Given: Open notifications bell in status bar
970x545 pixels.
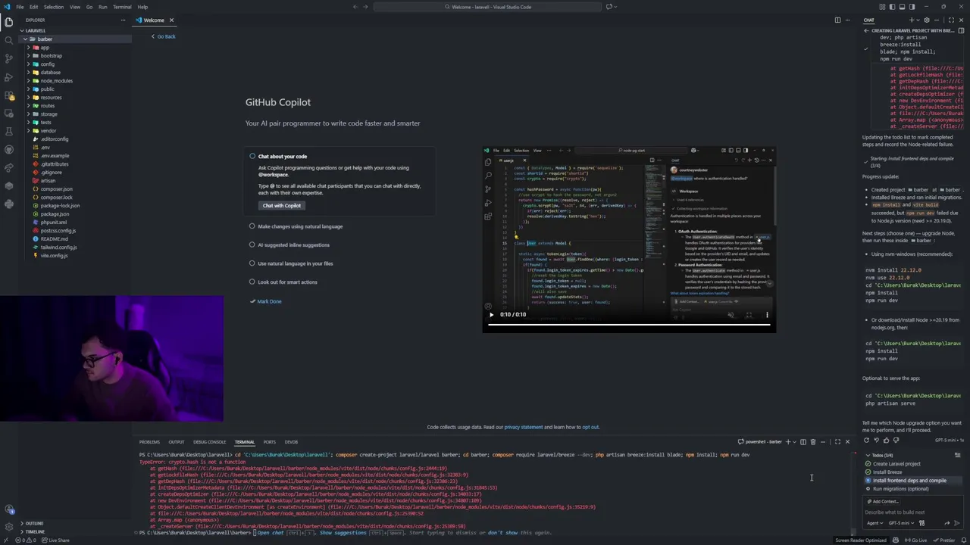Looking at the screenshot, I should 963,540.
